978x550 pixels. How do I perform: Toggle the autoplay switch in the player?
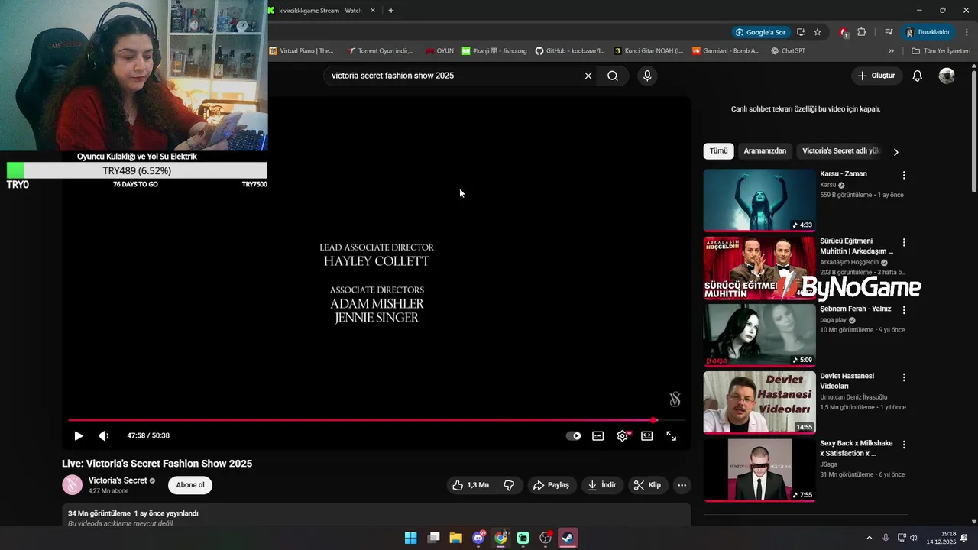[573, 436]
